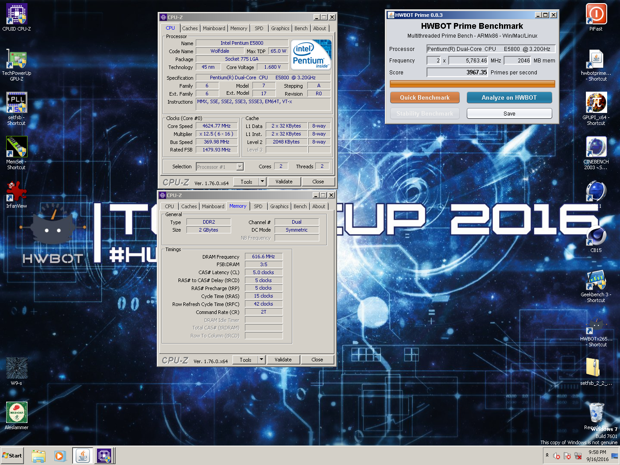Open the Recycle Bin
The image size is (620, 465).
[x=596, y=416]
